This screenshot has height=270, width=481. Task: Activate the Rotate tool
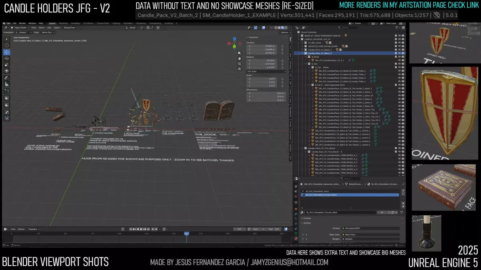[6, 58]
